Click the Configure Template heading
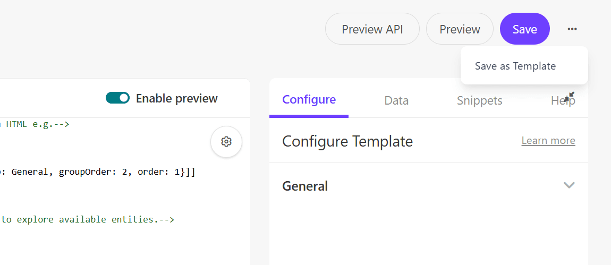Image resolution: width=611 pixels, height=265 pixels. click(347, 141)
